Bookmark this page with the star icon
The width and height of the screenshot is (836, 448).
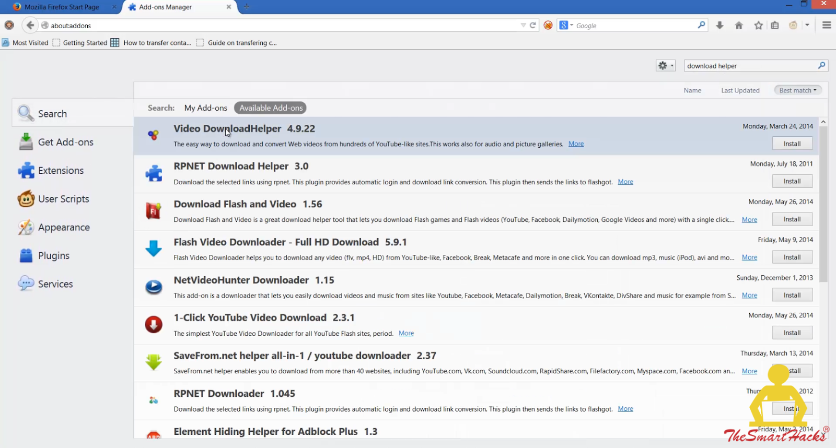[x=758, y=25]
